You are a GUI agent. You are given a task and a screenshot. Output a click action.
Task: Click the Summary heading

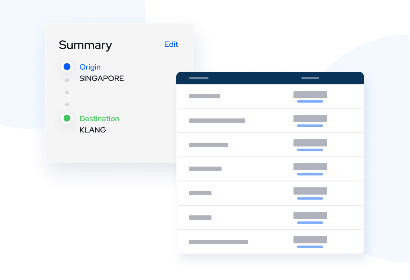coord(86,45)
